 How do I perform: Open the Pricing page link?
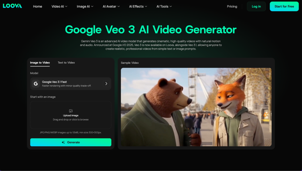232,6
